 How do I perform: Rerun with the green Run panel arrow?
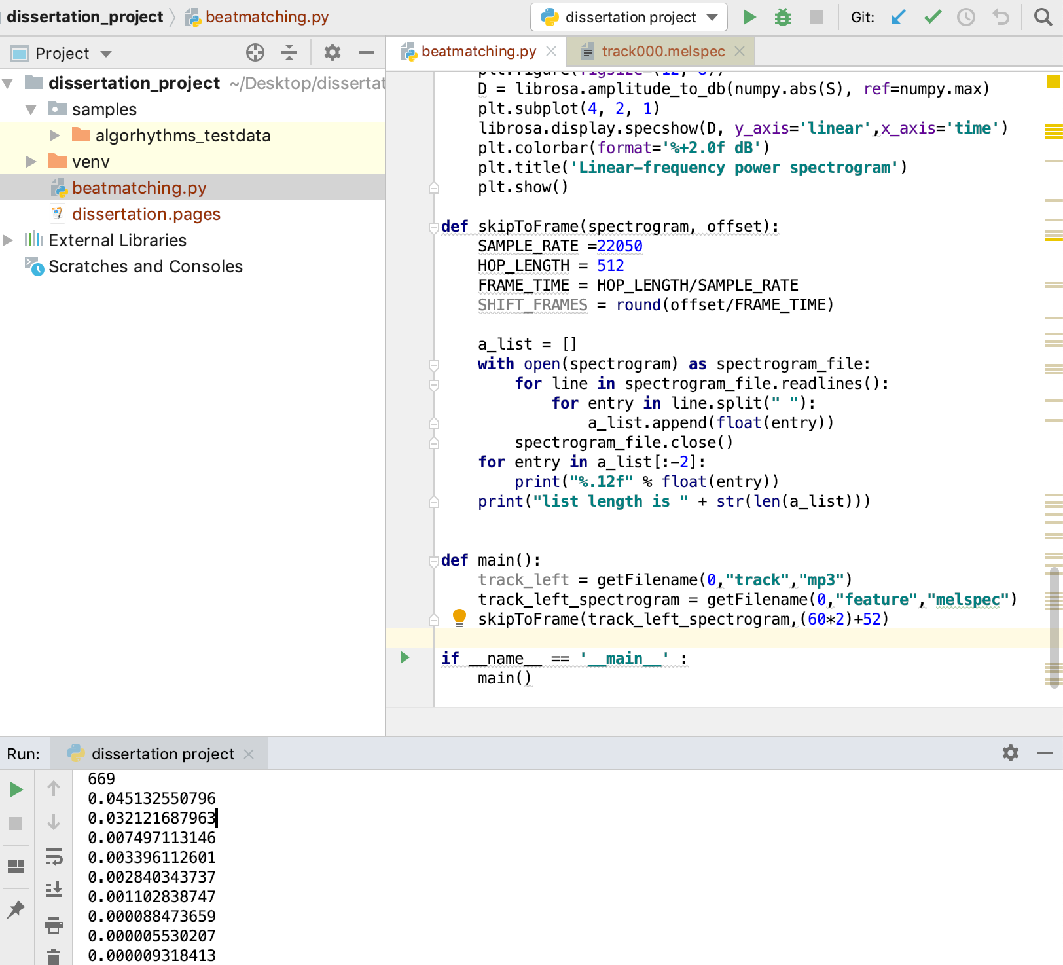click(x=16, y=790)
